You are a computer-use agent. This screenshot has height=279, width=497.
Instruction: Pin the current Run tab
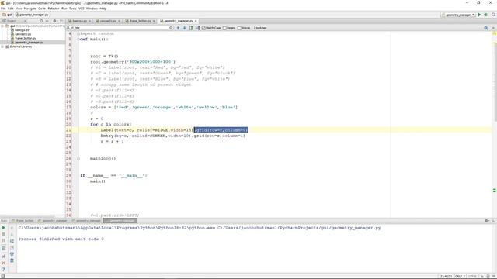(x=4, y=257)
